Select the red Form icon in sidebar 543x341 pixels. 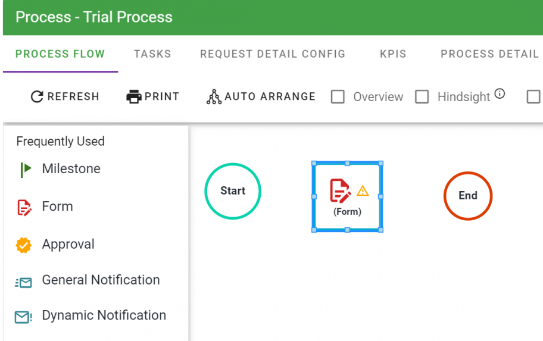pos(24,207)
